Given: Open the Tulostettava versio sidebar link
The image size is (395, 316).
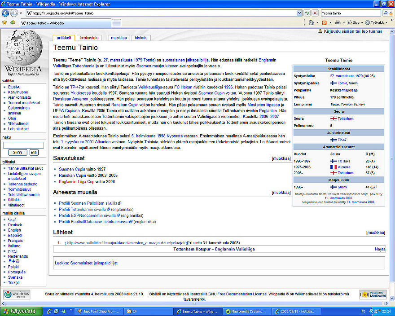Looking at the screenshot, I should pos(24,194).
